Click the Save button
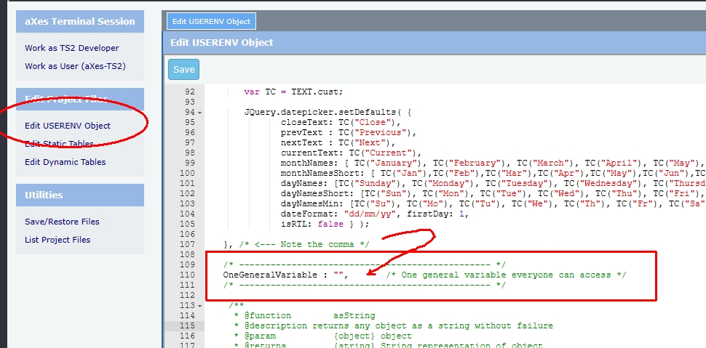Screen dimensions: 706x348 pyautogui.click(x=183, y=70)
